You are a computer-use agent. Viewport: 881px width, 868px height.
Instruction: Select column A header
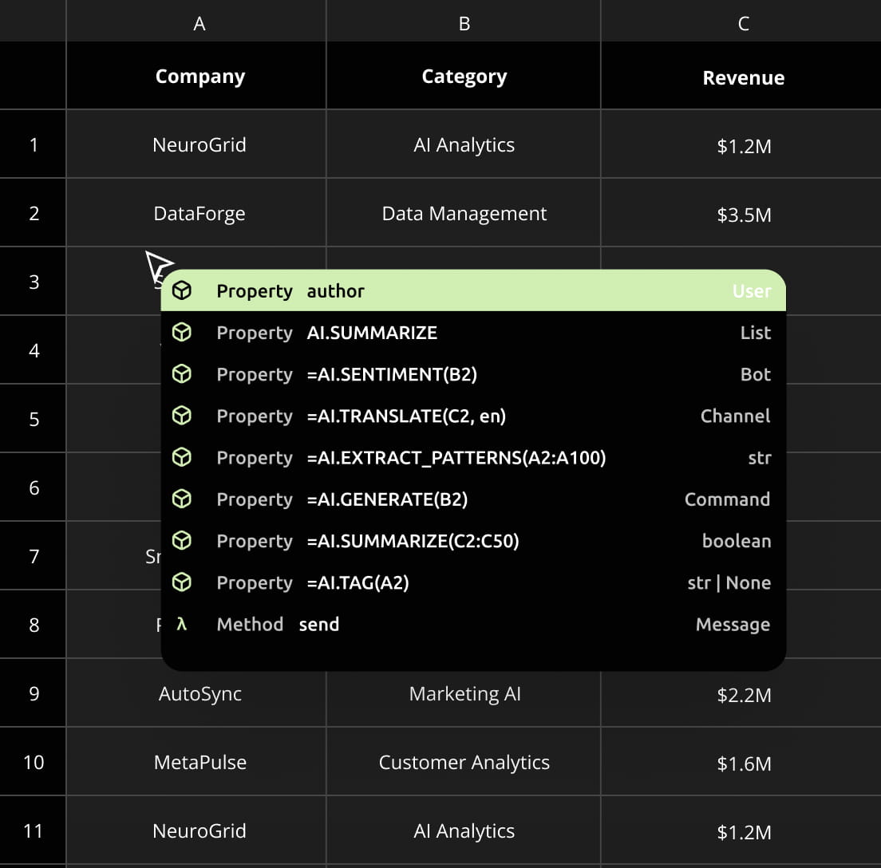click(196, 21)
